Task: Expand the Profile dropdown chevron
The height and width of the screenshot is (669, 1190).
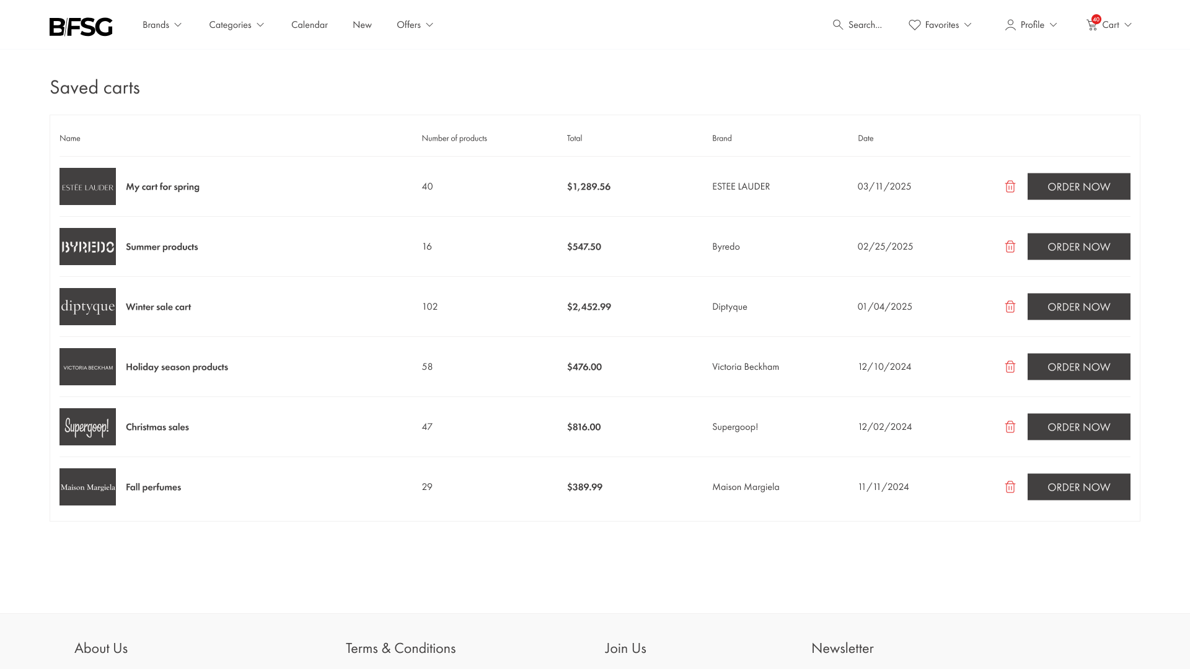Action: coord(1053,25)
